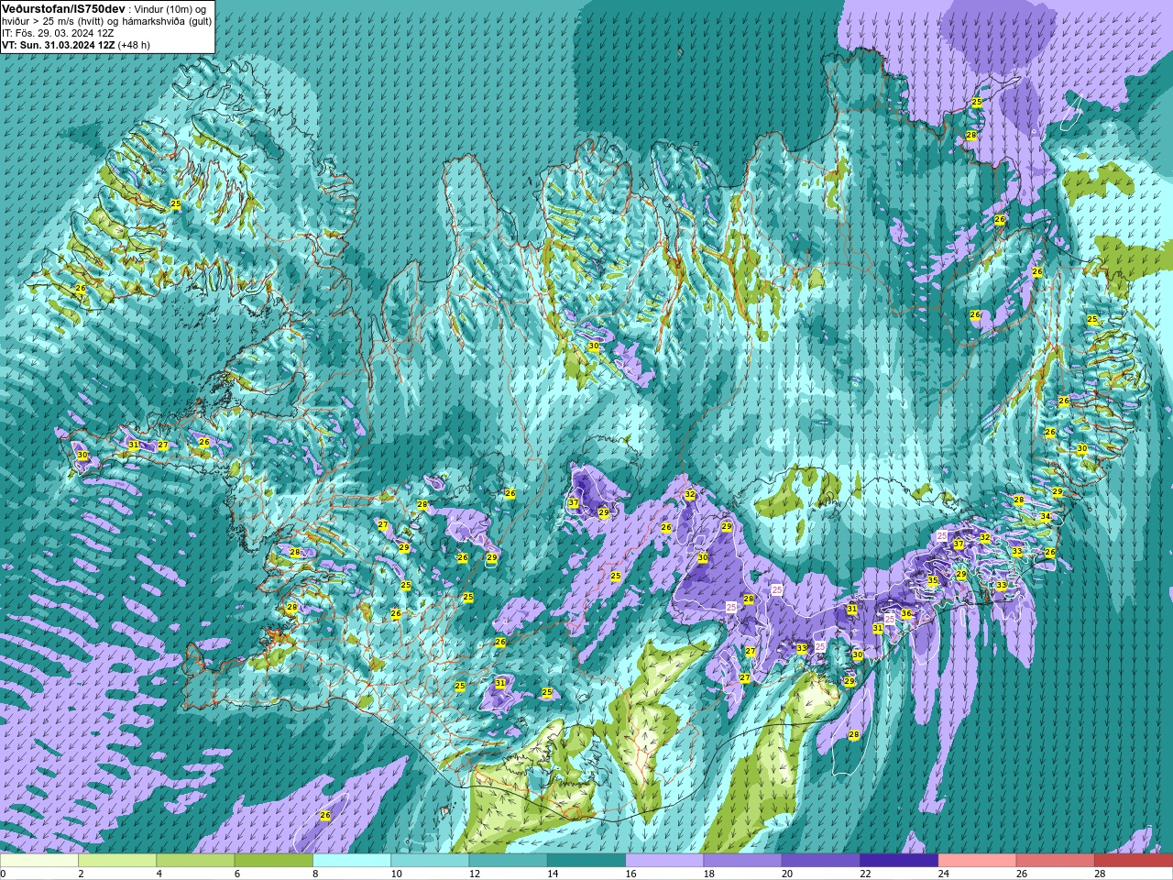
Task: Click the legend tick number 16
Action: (630, 874)
